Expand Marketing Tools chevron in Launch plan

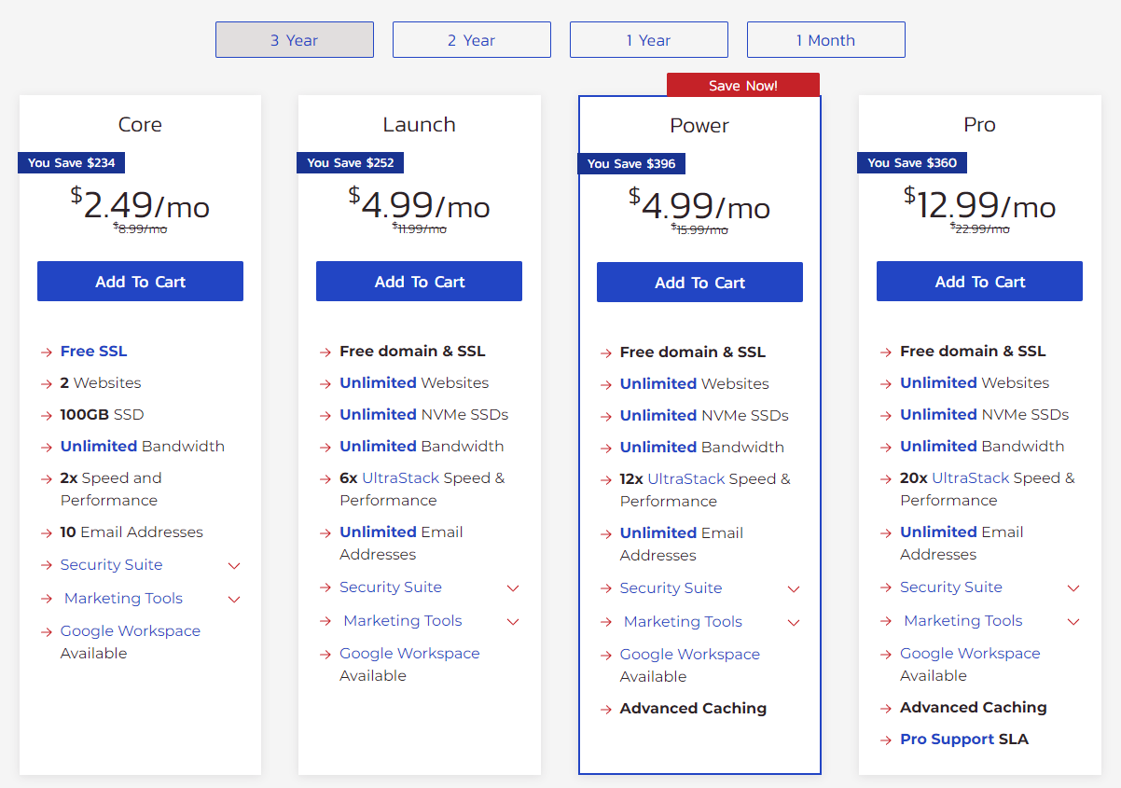(513, 622)
